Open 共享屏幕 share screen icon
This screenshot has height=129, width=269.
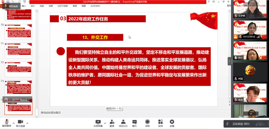(x=98, y=123)
